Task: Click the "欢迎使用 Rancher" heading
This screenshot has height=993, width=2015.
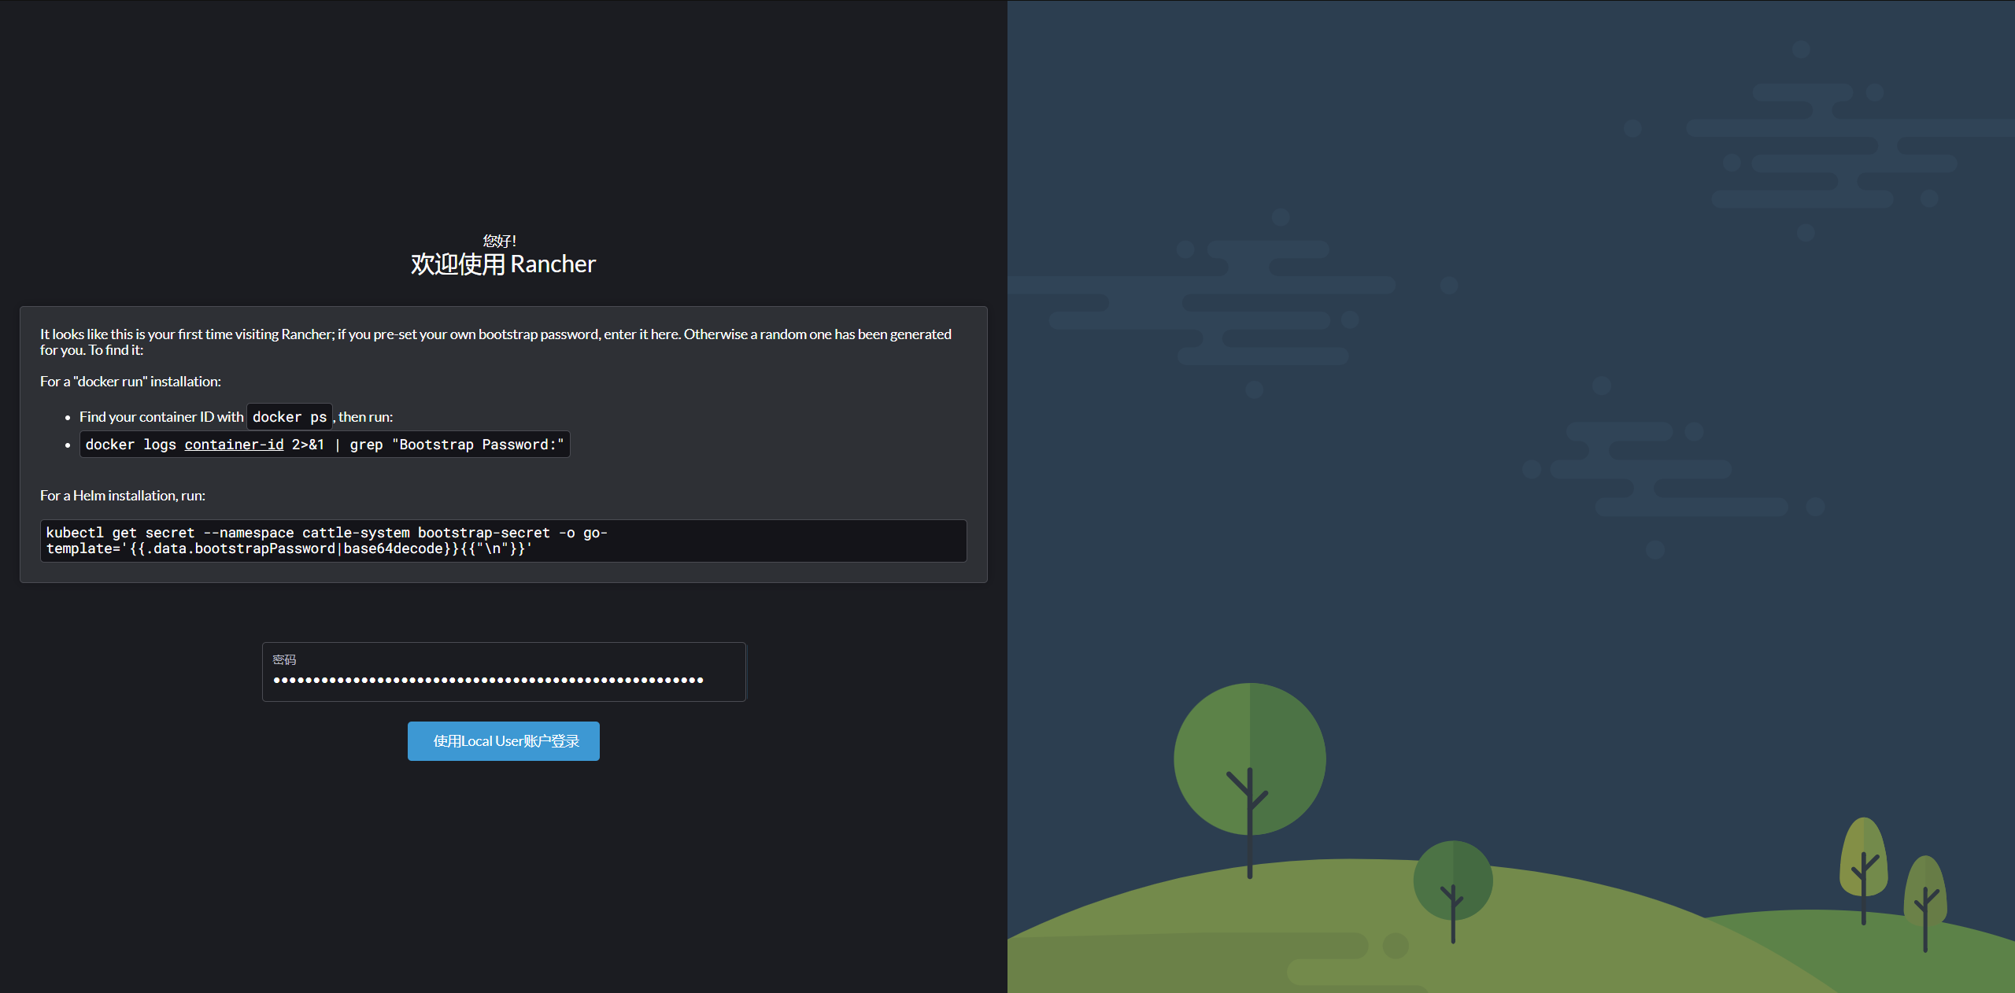Action: [x=503, y=264]
